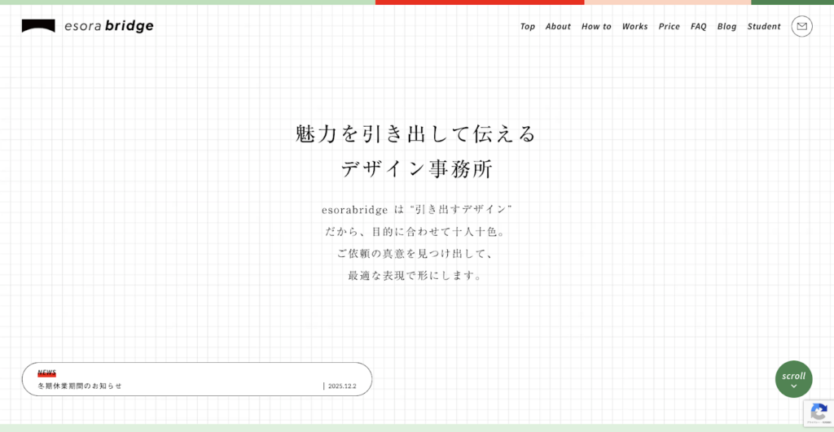
Task: Open the Price navigation item
Action: [669, 27]
